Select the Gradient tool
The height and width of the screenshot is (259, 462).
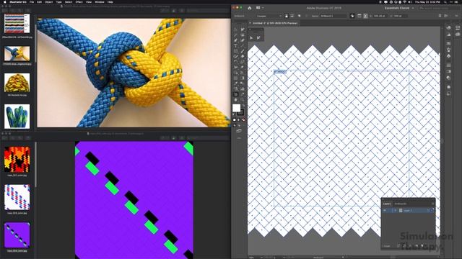tap(243, 78)
